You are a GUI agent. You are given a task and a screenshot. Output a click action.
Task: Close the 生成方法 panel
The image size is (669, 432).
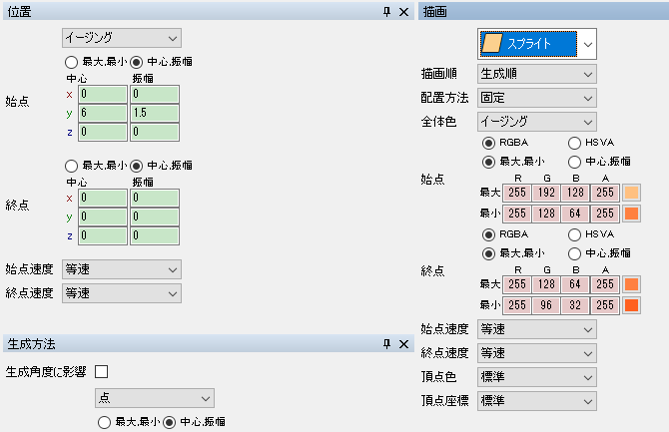point(403,344)
